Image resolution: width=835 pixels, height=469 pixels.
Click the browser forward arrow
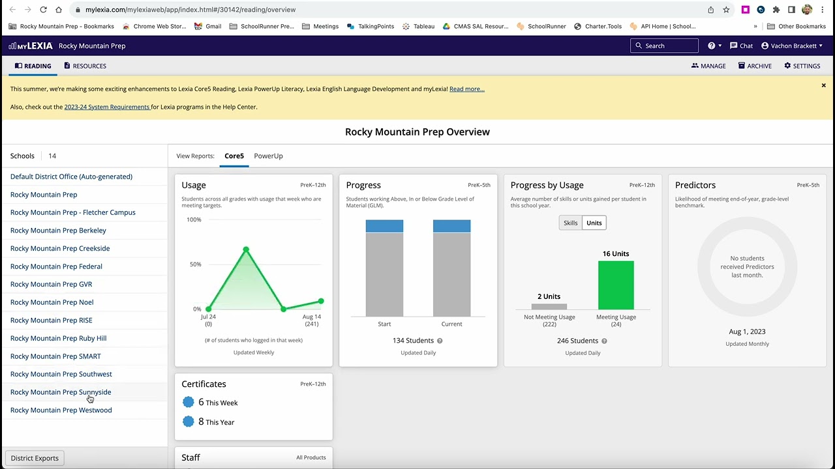point(27,10)
